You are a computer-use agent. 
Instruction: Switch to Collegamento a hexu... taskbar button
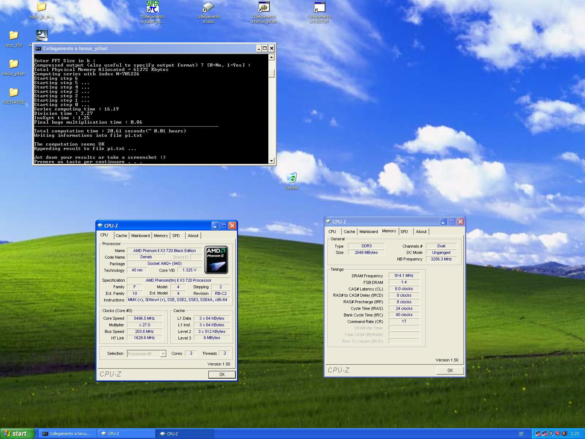coord(68,434)
